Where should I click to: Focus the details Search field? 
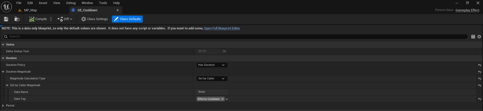pos(235,36)
